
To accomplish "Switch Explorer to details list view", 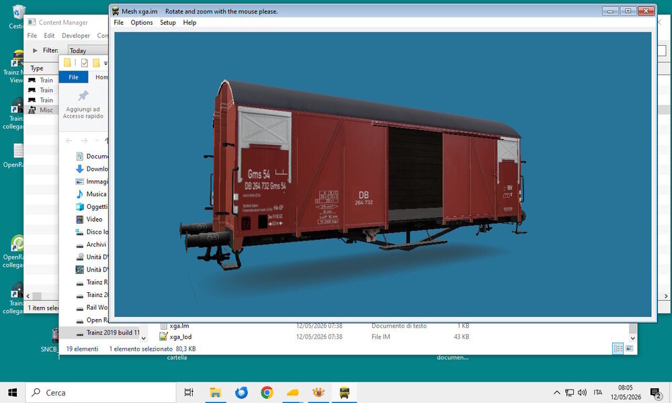I will coord(618,349).
